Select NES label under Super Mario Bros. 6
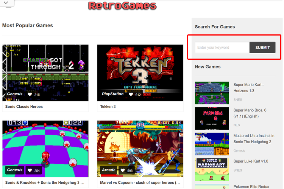This screenshot has height=189, width=284. click(237, 125)
